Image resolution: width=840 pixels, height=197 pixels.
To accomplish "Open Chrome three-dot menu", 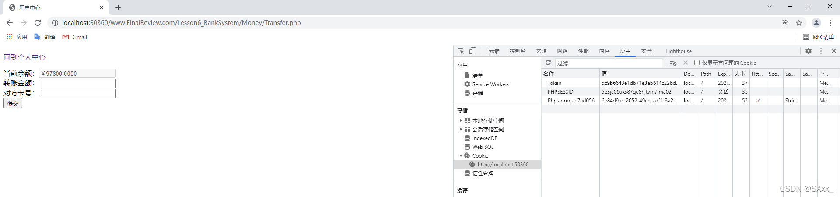I will click(830, 23).
